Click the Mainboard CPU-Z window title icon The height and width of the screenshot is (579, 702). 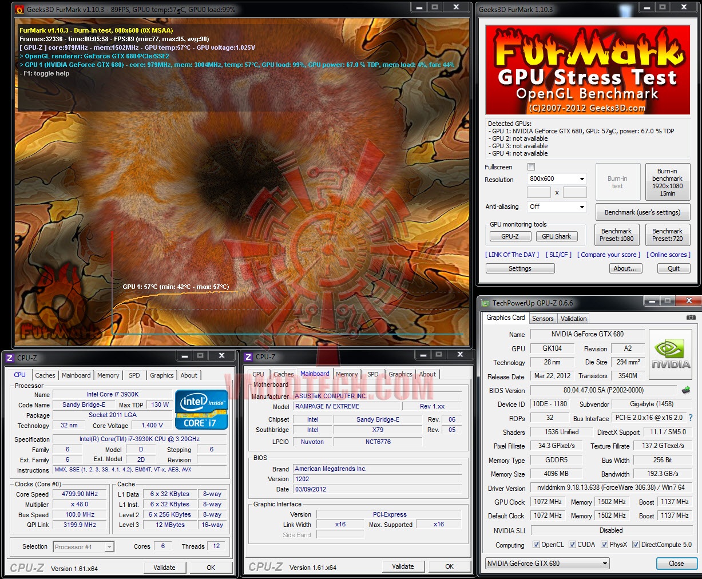248,357
